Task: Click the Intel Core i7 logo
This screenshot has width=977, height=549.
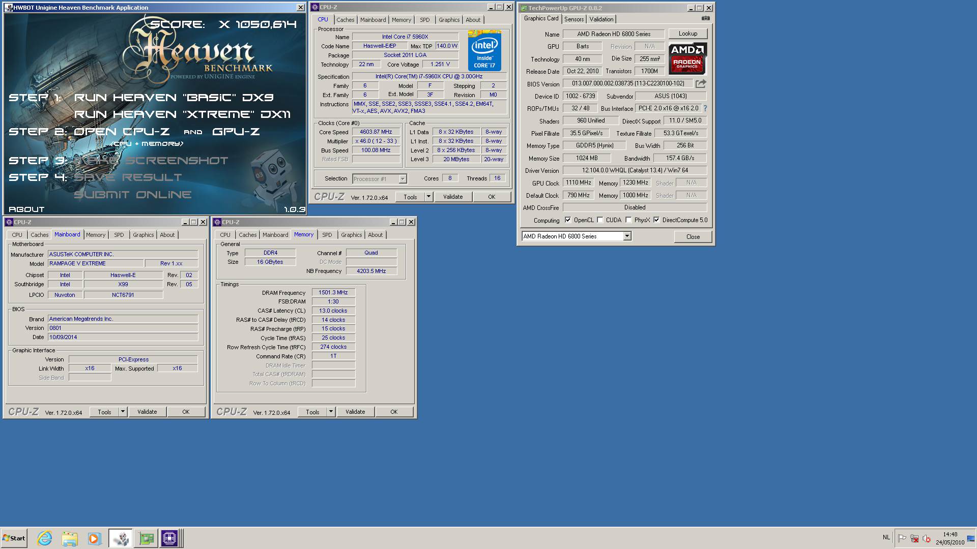Action: [484, 51]
